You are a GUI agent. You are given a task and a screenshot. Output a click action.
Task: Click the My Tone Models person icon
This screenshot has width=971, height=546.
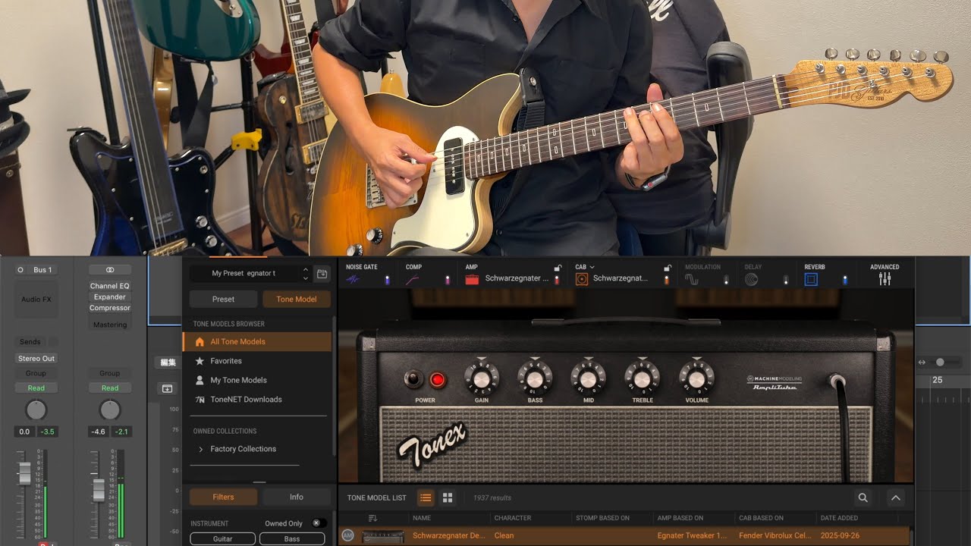click(x=200, y=380)
